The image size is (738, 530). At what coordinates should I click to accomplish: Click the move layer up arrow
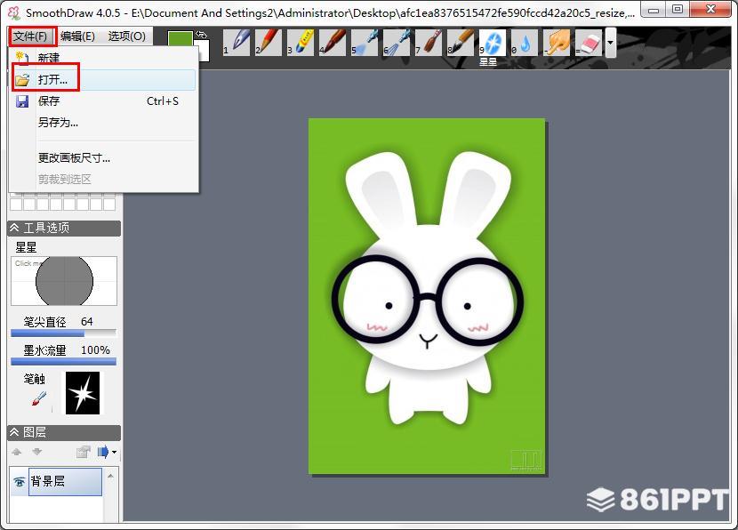click(17, 452)
